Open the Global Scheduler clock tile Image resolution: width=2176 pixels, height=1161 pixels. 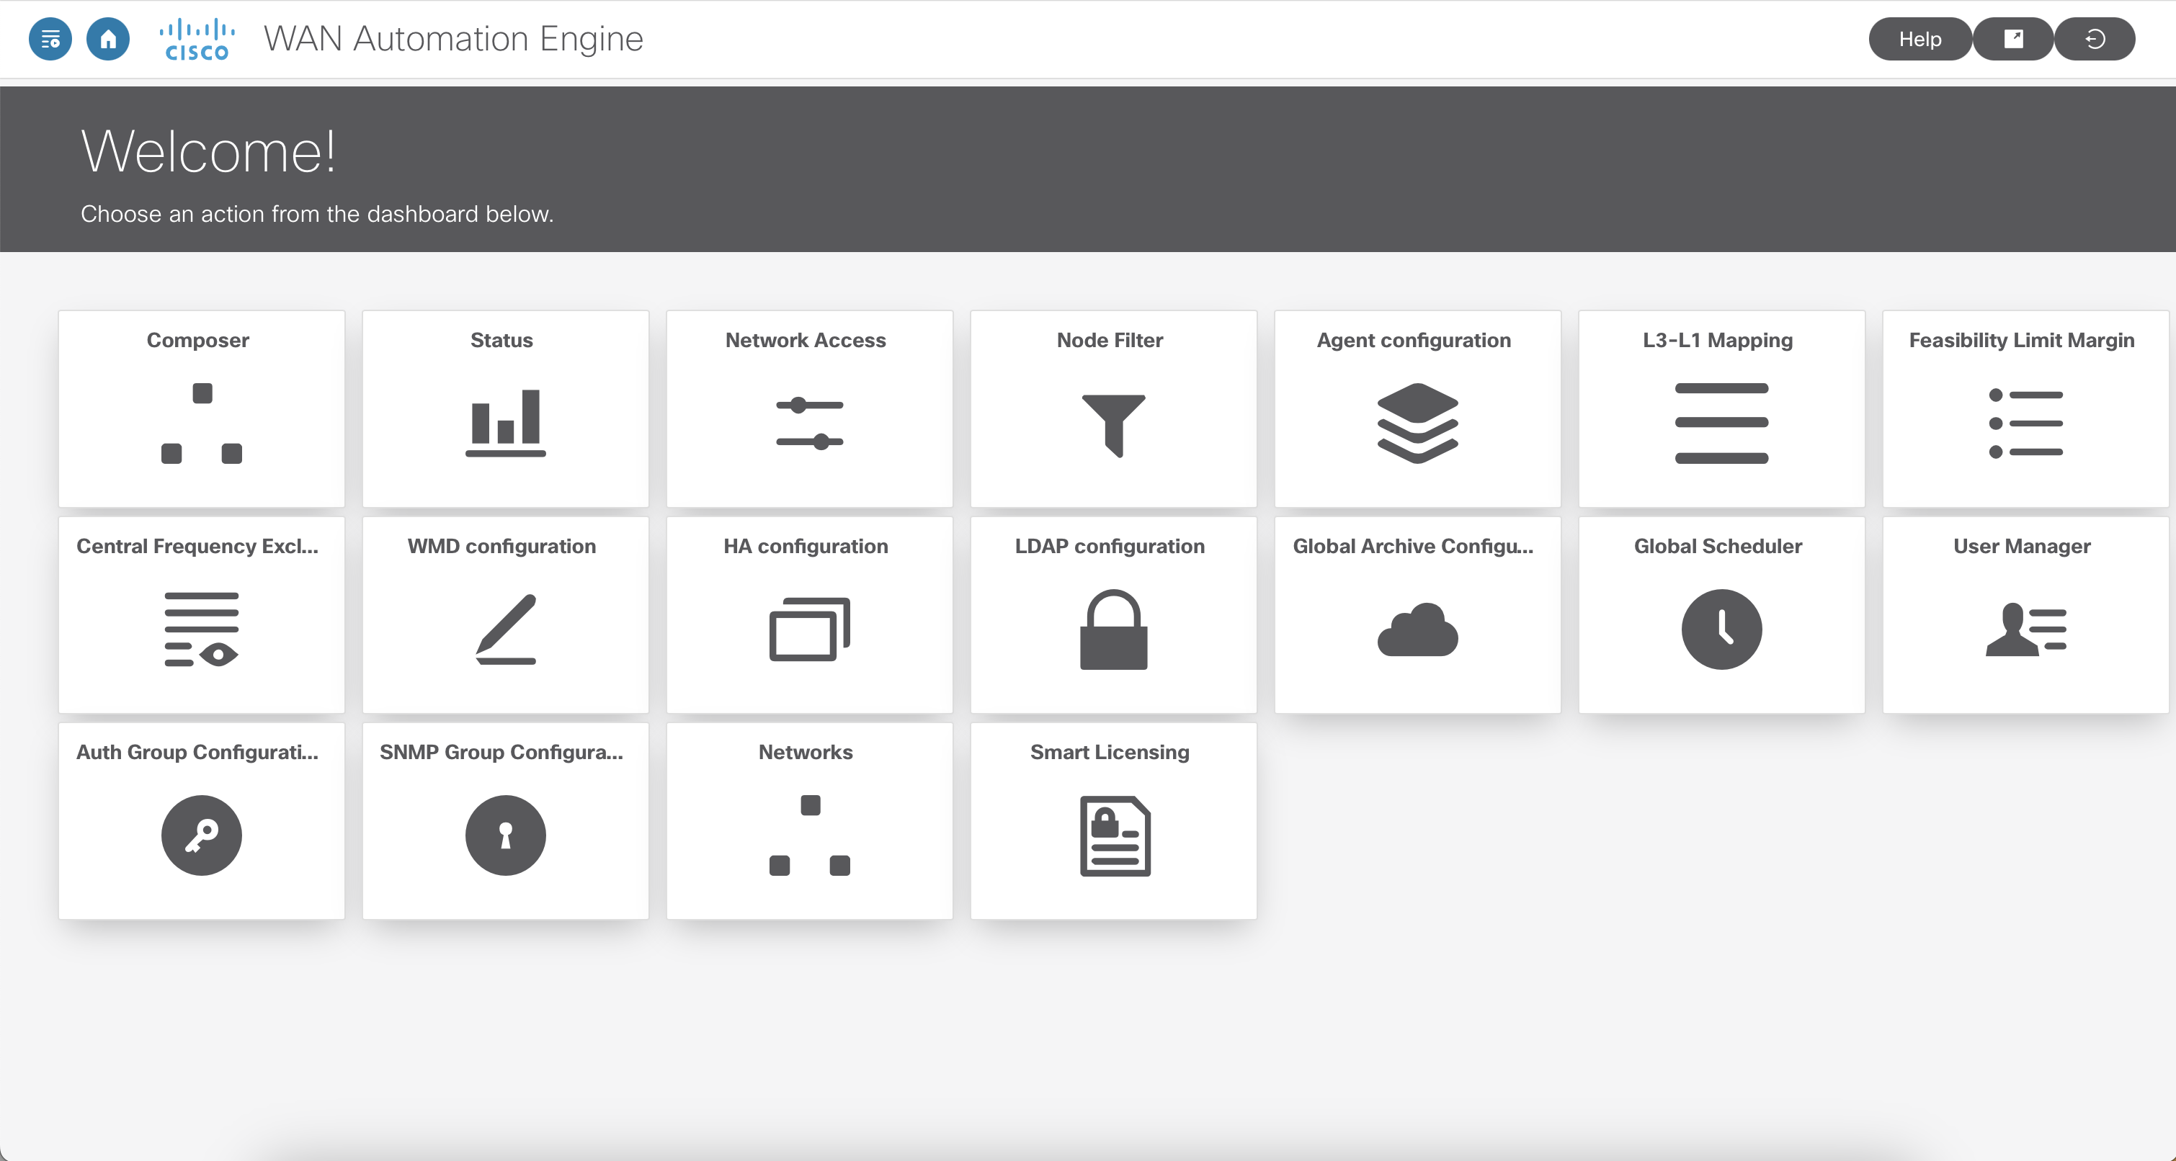point(1722,614)
